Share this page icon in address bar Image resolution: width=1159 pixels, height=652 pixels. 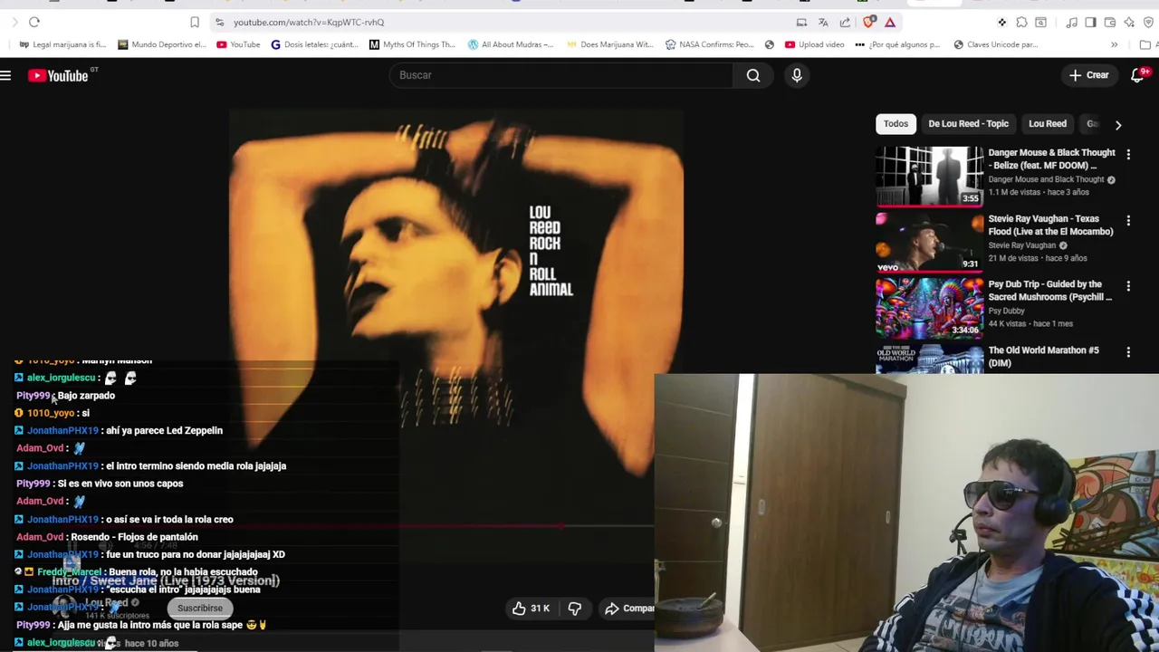click(x=845, y=22)
